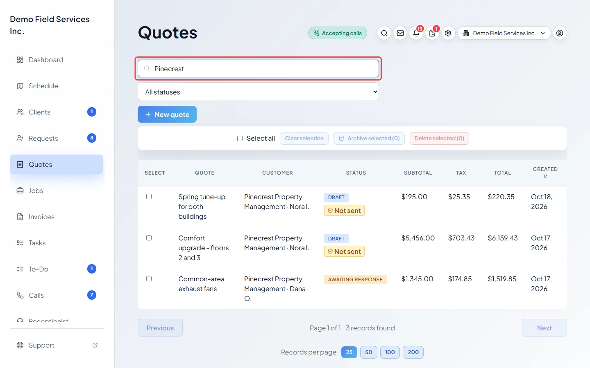Open the Support link in the sidebar
Image resolution: width=590 pixels, height=368 pixels.
pyautogui.click(x=57, y=345)
